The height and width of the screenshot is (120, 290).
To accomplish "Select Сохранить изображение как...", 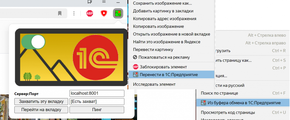I will (x=171, y=3).
